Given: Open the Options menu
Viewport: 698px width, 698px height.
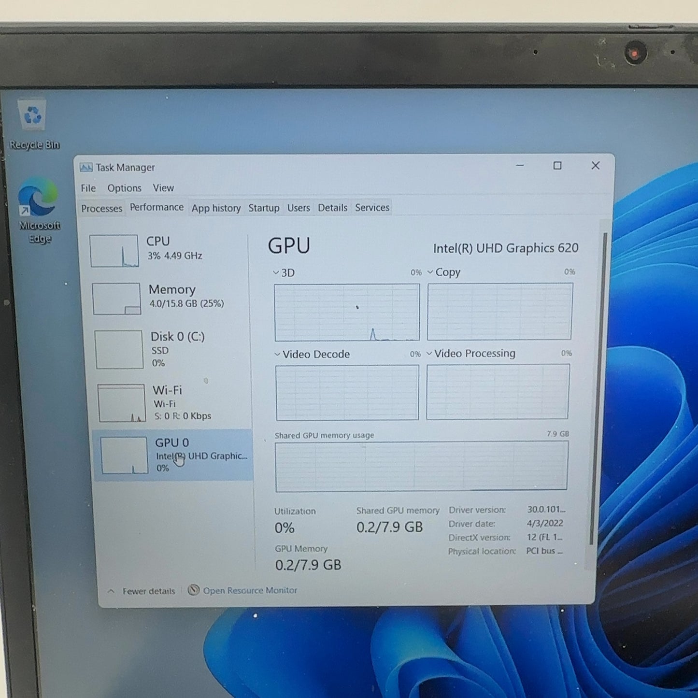Looking at the screenshot, I should 124,188.
